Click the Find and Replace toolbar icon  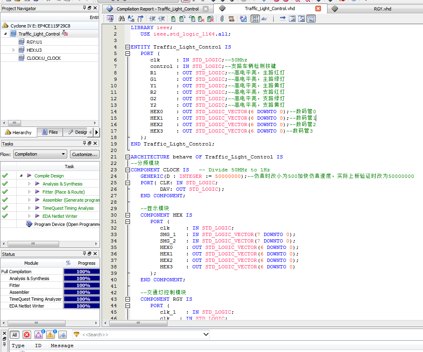point(131,19)
